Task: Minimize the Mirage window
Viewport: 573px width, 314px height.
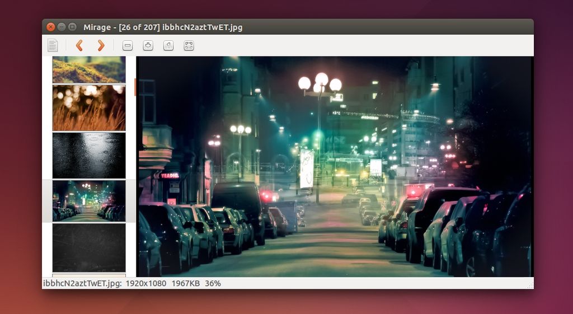Action: click(x=62, y=27)
